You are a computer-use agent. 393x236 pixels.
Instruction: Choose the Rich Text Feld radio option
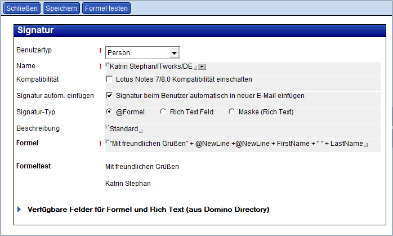pos(163,112)
